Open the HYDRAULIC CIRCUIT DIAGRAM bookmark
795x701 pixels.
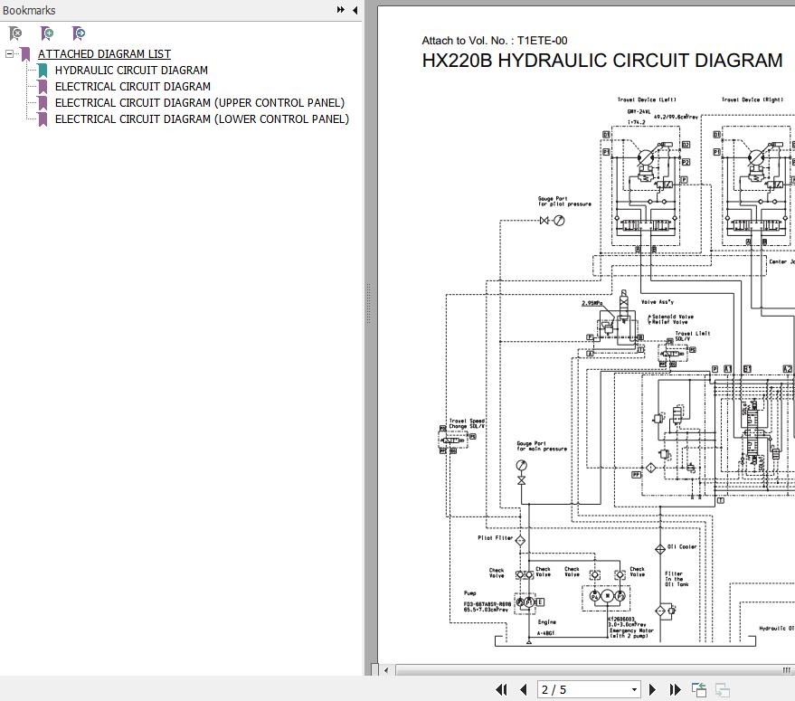(x=131, y=70)
